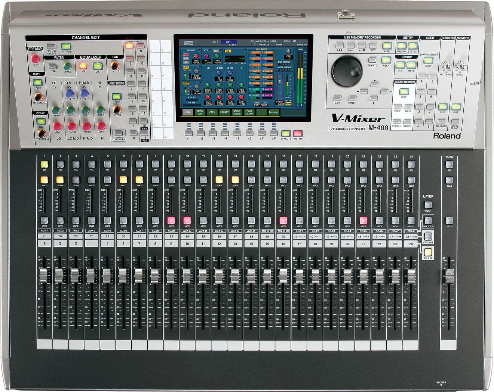
Task: Toggle the TALKBACK button
Action: [x=442, y=122]
